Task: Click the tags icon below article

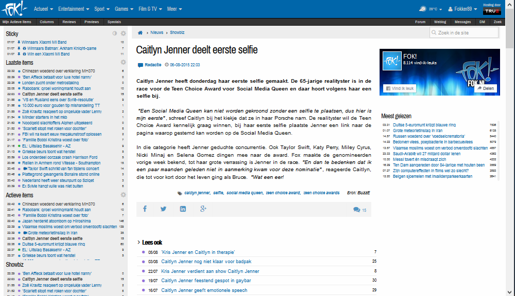Action: tap(180, 193)
